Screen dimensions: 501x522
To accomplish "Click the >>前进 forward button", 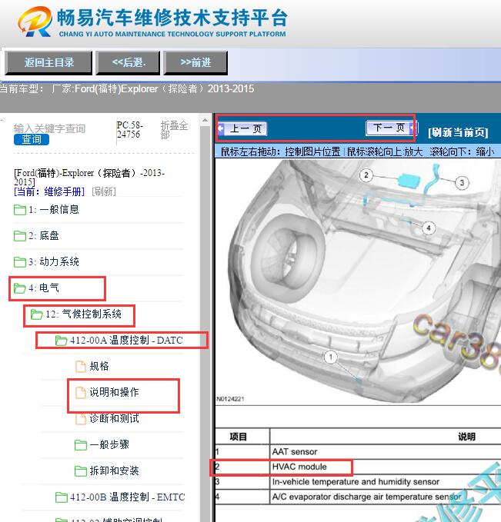I will point(195,62).
